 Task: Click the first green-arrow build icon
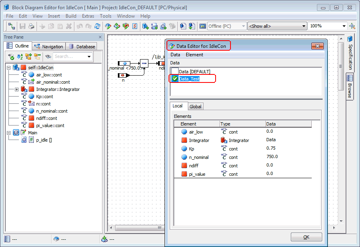[108, 26]
